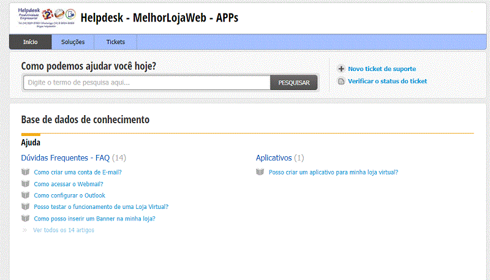The height and width of the screenshot is (280, 490).
Task: Open article Como criar uma conta de E-mail?
Action: pyautogui.click(x=78, y=172)
